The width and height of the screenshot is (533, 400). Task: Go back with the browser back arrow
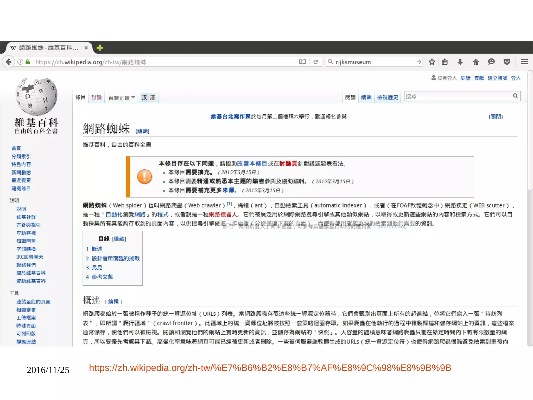click(9, 62)
